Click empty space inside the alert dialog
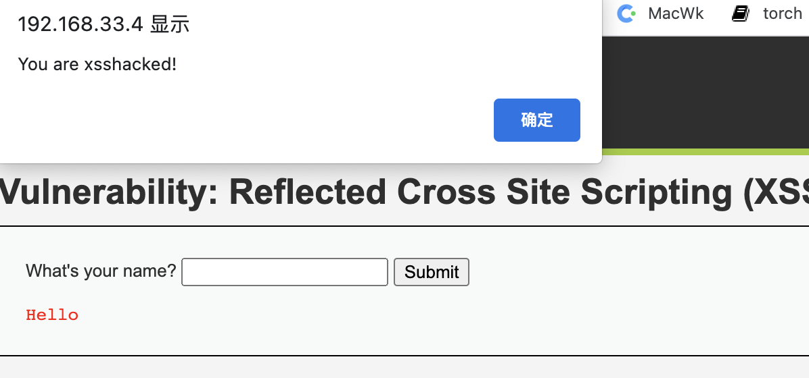 click(271, 122)
